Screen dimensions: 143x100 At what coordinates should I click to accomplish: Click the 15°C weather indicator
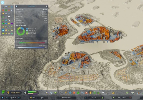pyautogui.click(x=33, y=98)
